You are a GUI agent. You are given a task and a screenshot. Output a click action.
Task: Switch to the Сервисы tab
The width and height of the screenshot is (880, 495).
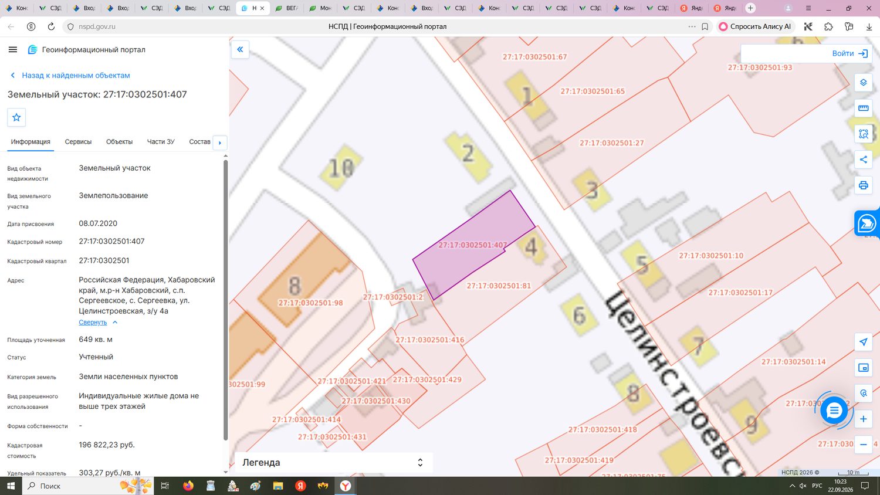pyautogui.click(x=78, y=142)
